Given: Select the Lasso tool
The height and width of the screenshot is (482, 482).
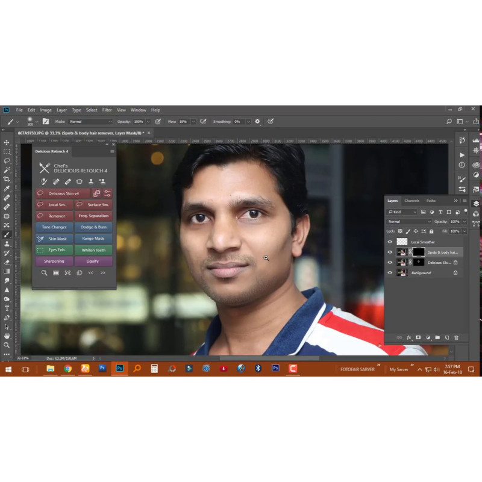Looking at the screenshot, I should (7, 161).
